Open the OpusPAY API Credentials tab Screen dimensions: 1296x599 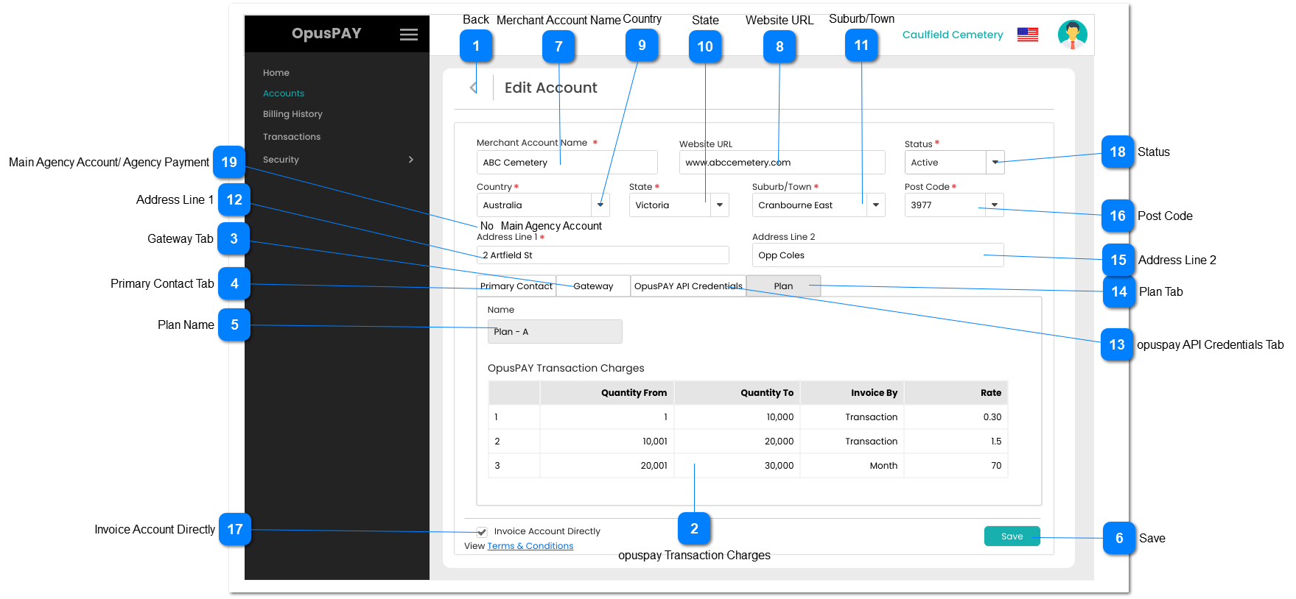688,286
